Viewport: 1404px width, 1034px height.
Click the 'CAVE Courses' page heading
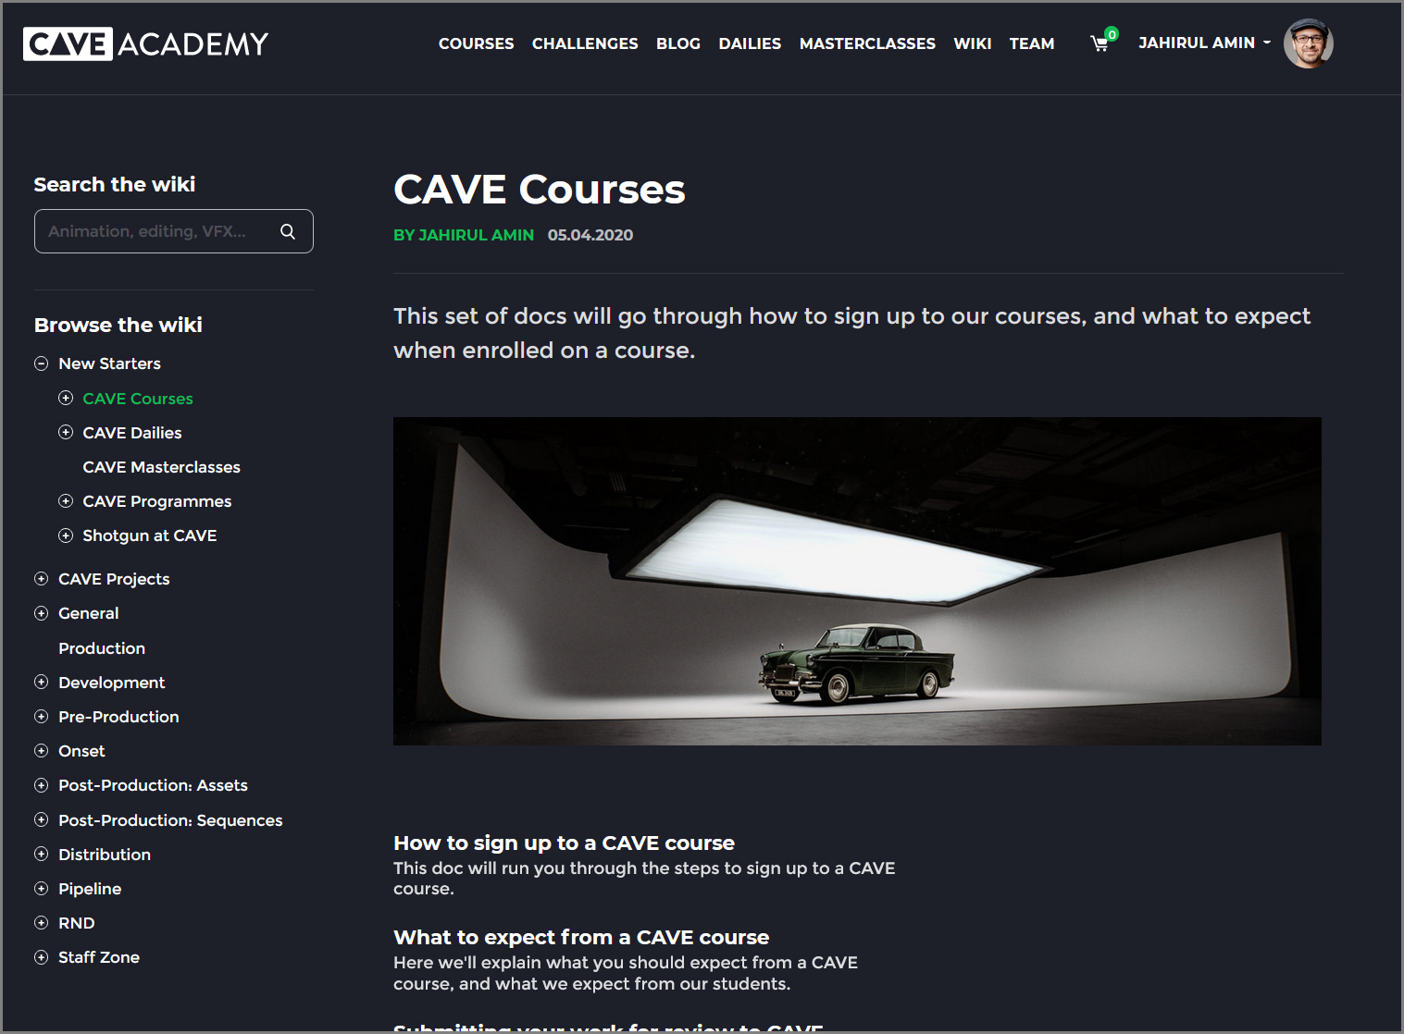point(540,190)
